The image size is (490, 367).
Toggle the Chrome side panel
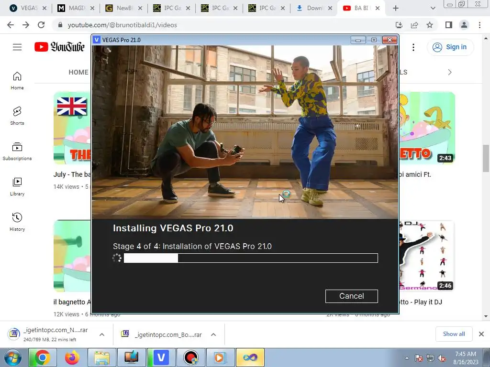coord(449,25)
